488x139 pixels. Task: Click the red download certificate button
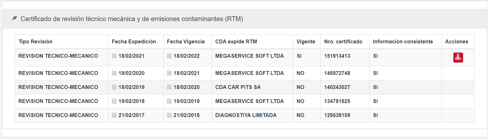tap(458, 57)
